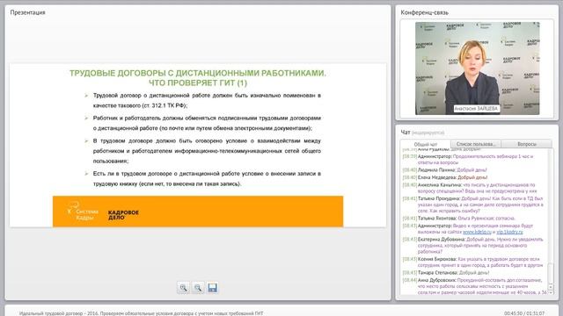Save the presentation with the floppy disk icon
This screenshot has height=316, width=563.
[x=213, y=288]
